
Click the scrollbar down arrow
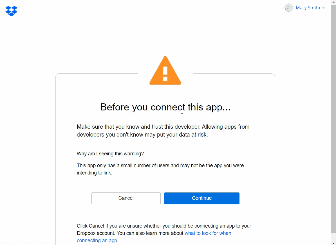(333, 243)
